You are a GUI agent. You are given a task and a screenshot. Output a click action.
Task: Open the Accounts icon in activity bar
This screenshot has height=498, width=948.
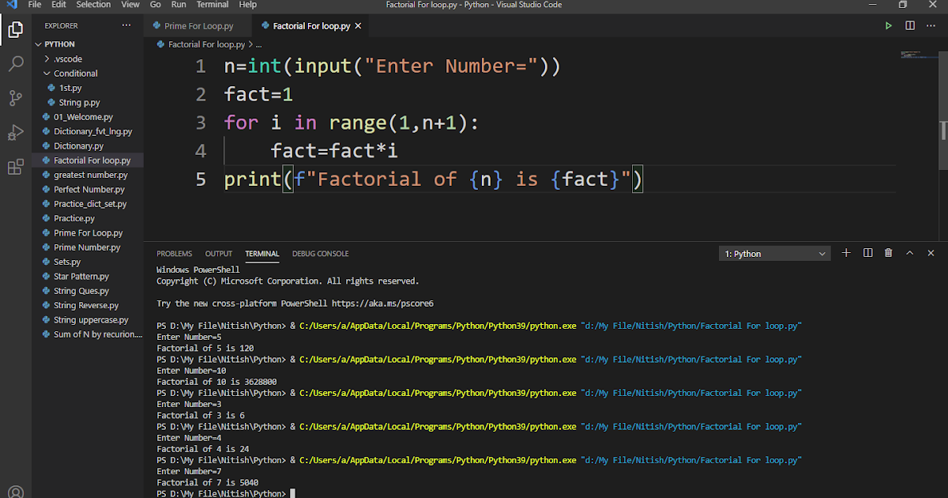(x=15, y=492)
